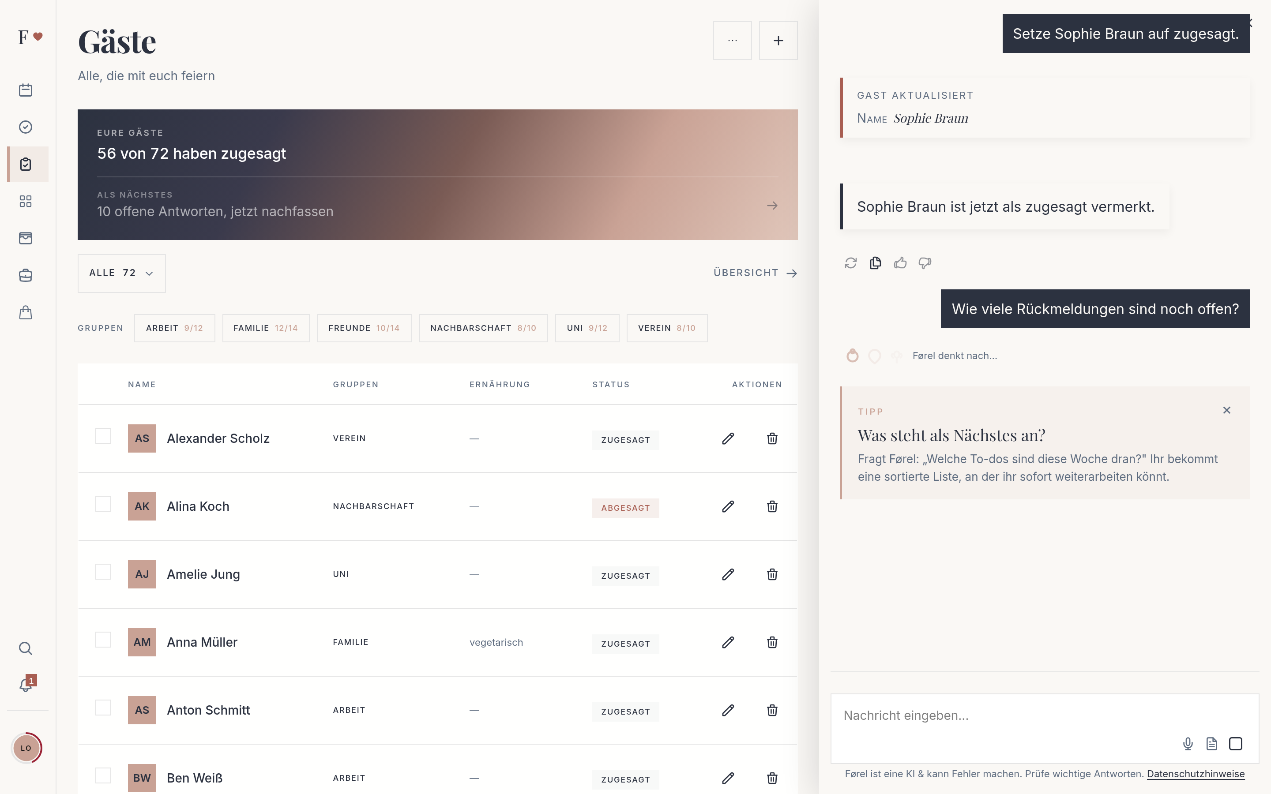This screenshot has height=794, width=1271.
Task: Select the checkbox for Anton Schmitt
Action: point(103,708)
